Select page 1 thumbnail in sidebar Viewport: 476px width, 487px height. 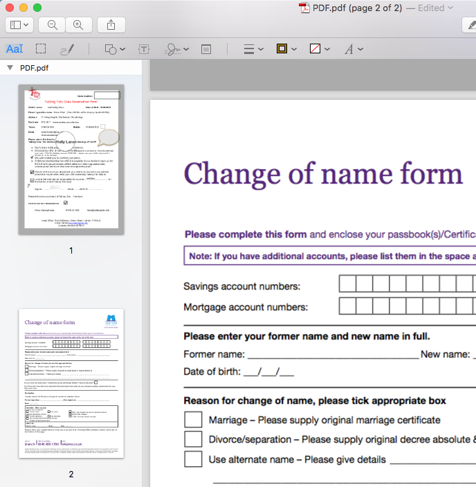[71, 159]
